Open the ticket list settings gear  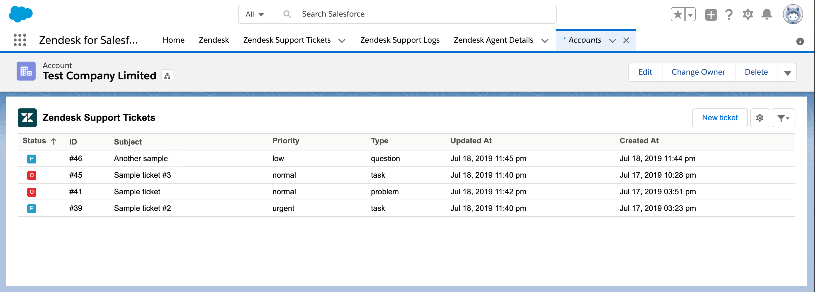[759, 118]
